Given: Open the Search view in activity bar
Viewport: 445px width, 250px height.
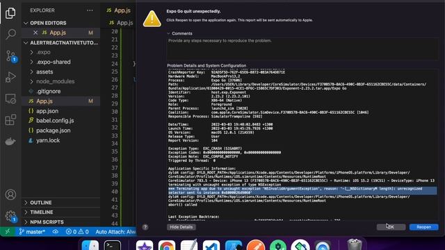Looking at the screenshot, I should [10, 34].
